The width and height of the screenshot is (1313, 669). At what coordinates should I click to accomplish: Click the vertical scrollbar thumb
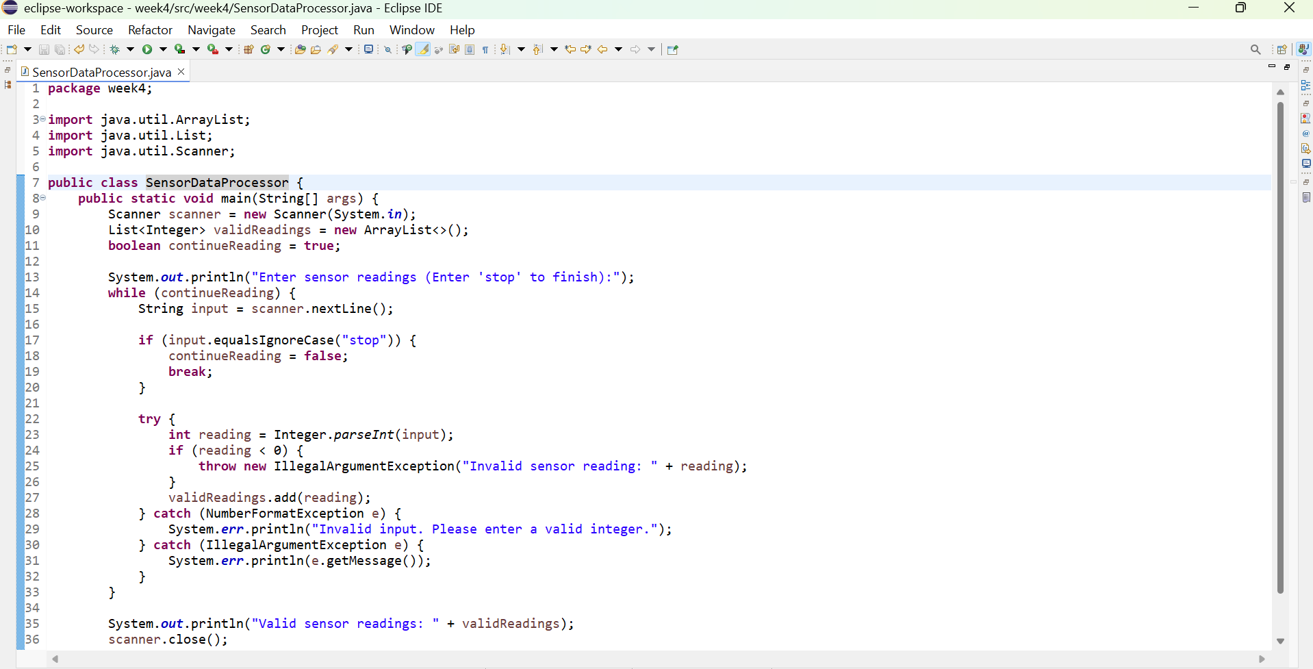(1280, 347)
